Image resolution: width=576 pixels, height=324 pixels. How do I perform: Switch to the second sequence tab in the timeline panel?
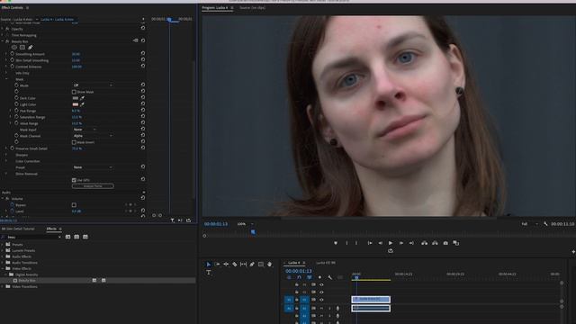[x=326, y=263]
